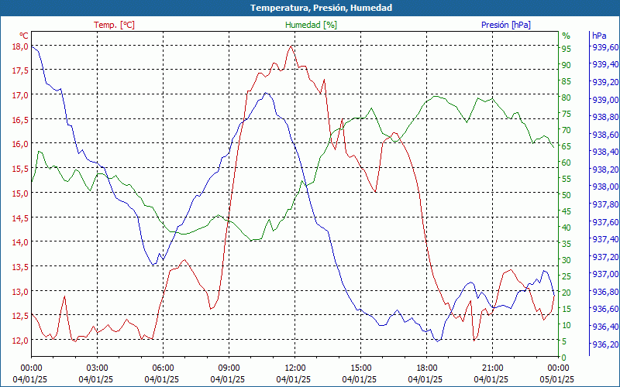Click the 939,00 pressure axis value

coord(605,100)
